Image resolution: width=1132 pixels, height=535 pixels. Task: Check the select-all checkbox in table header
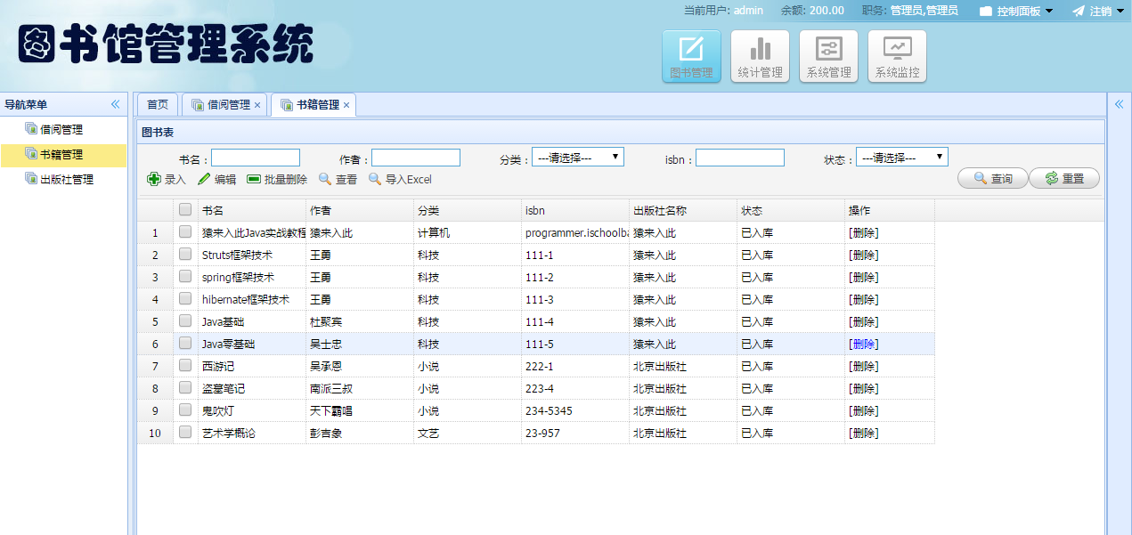tap(185, 209)
